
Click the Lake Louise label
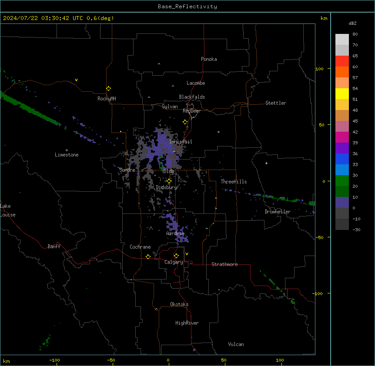tap(8, 210)
